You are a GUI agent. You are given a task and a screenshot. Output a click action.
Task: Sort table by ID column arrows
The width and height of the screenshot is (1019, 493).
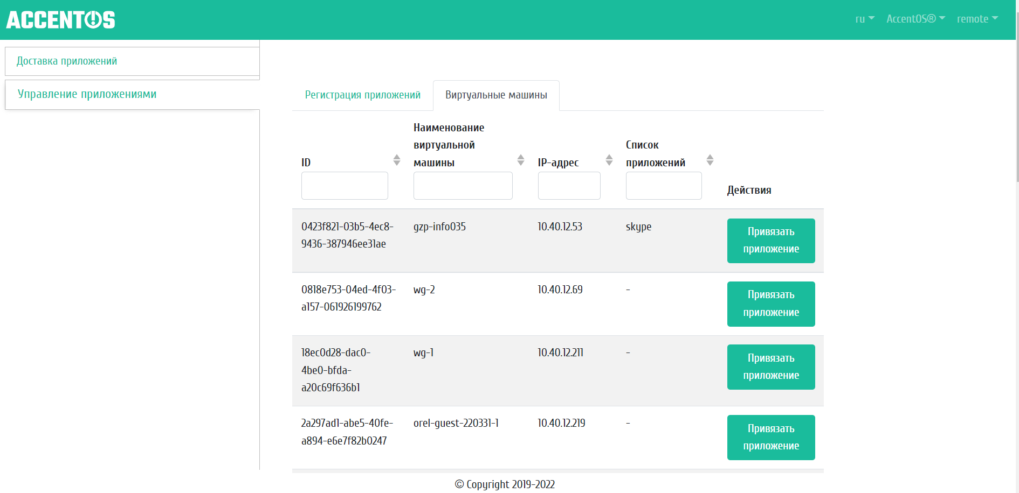(x=397, y=160)
